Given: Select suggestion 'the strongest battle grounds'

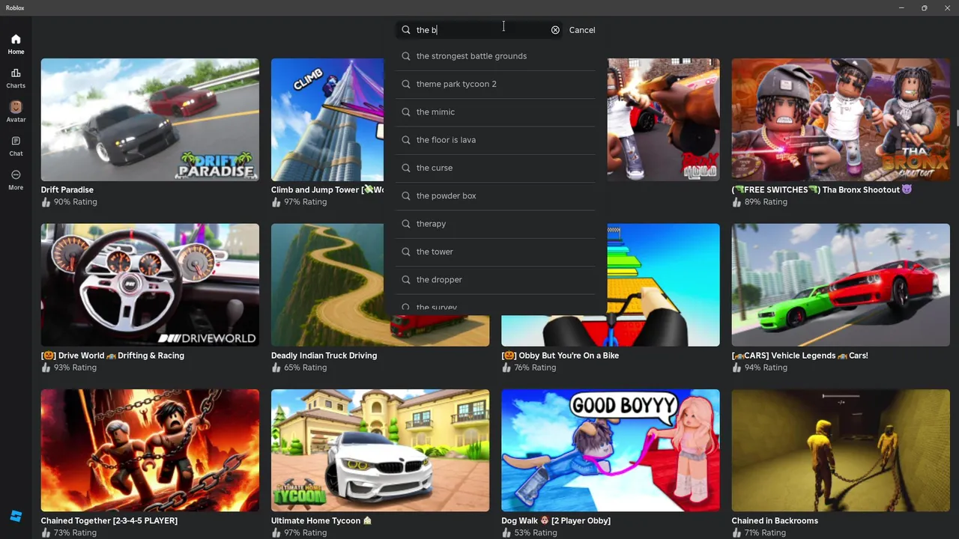Looking at the screenshot, I should coord(496,56).
